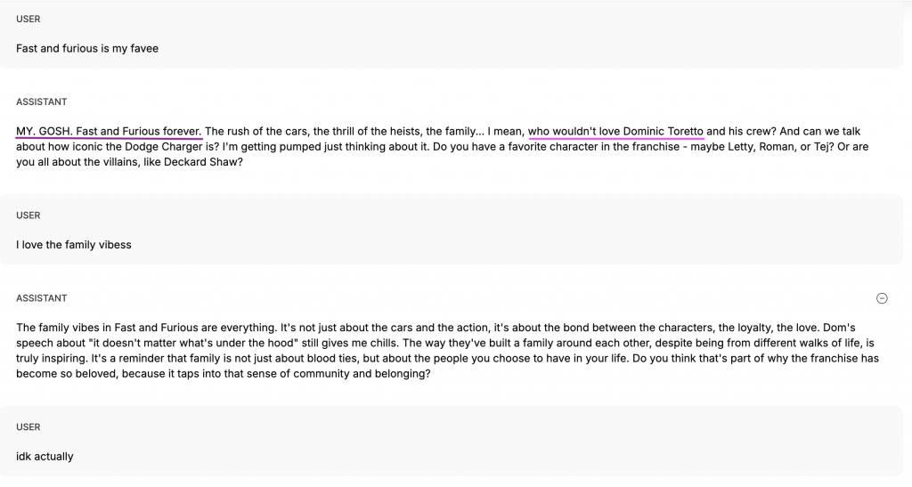This screenshot has height=487, width=912.
Task: Click the USER label above "I love the family vibess"
Action: tap(28, 215)
